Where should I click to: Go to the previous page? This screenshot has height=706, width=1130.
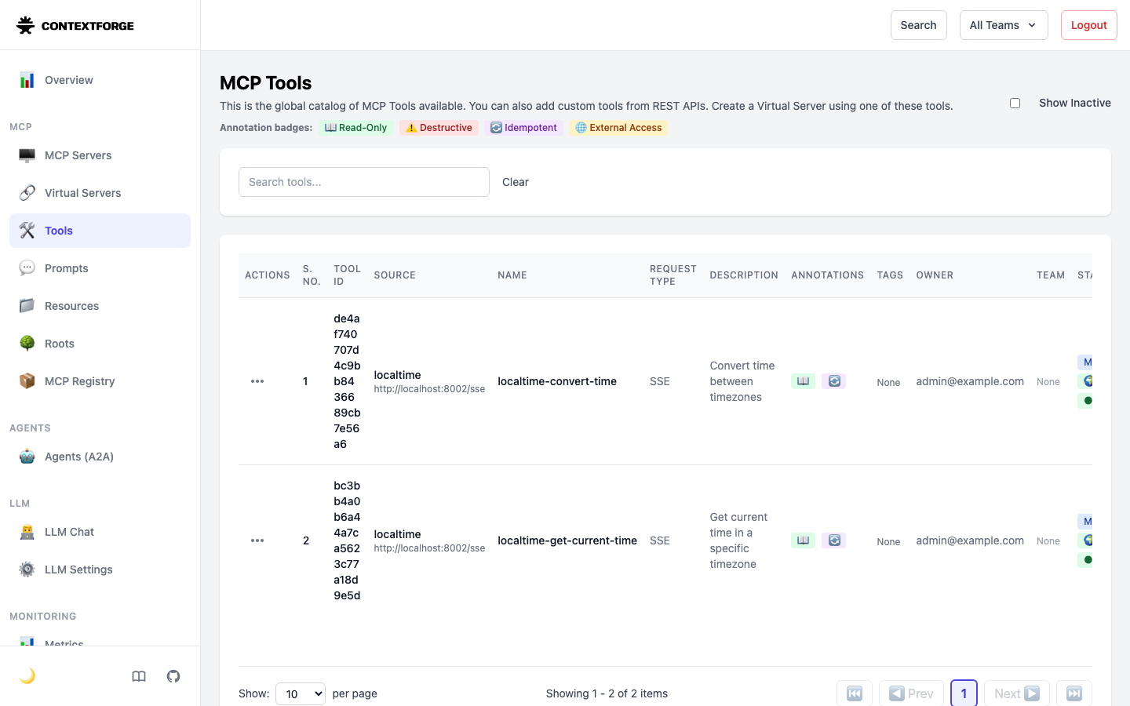tap(911, 693)
